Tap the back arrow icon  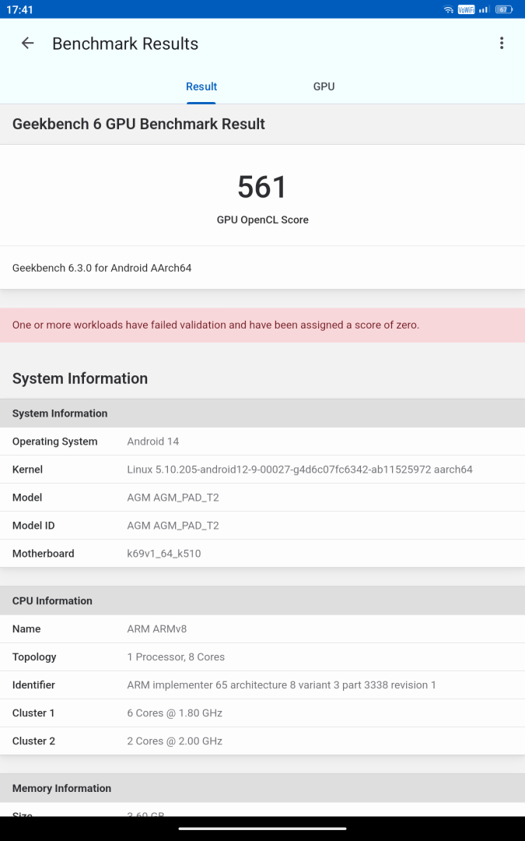27,44
